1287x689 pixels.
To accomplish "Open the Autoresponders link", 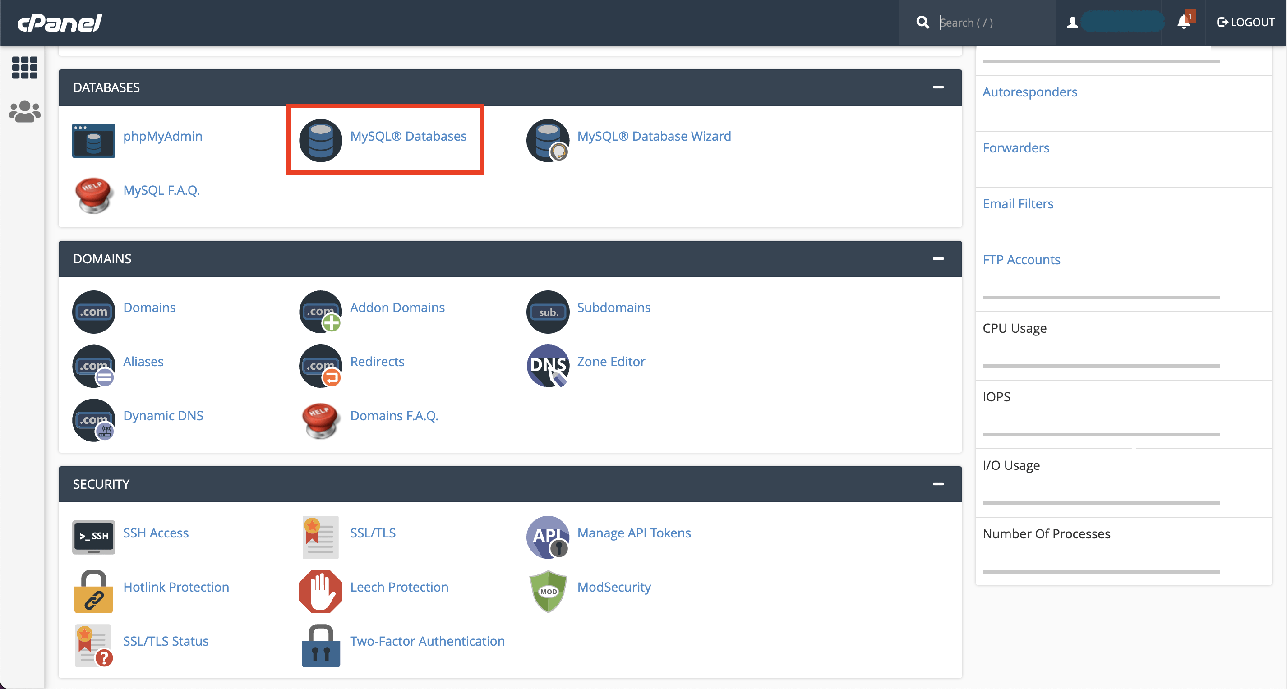I will tap(1029, 92).
